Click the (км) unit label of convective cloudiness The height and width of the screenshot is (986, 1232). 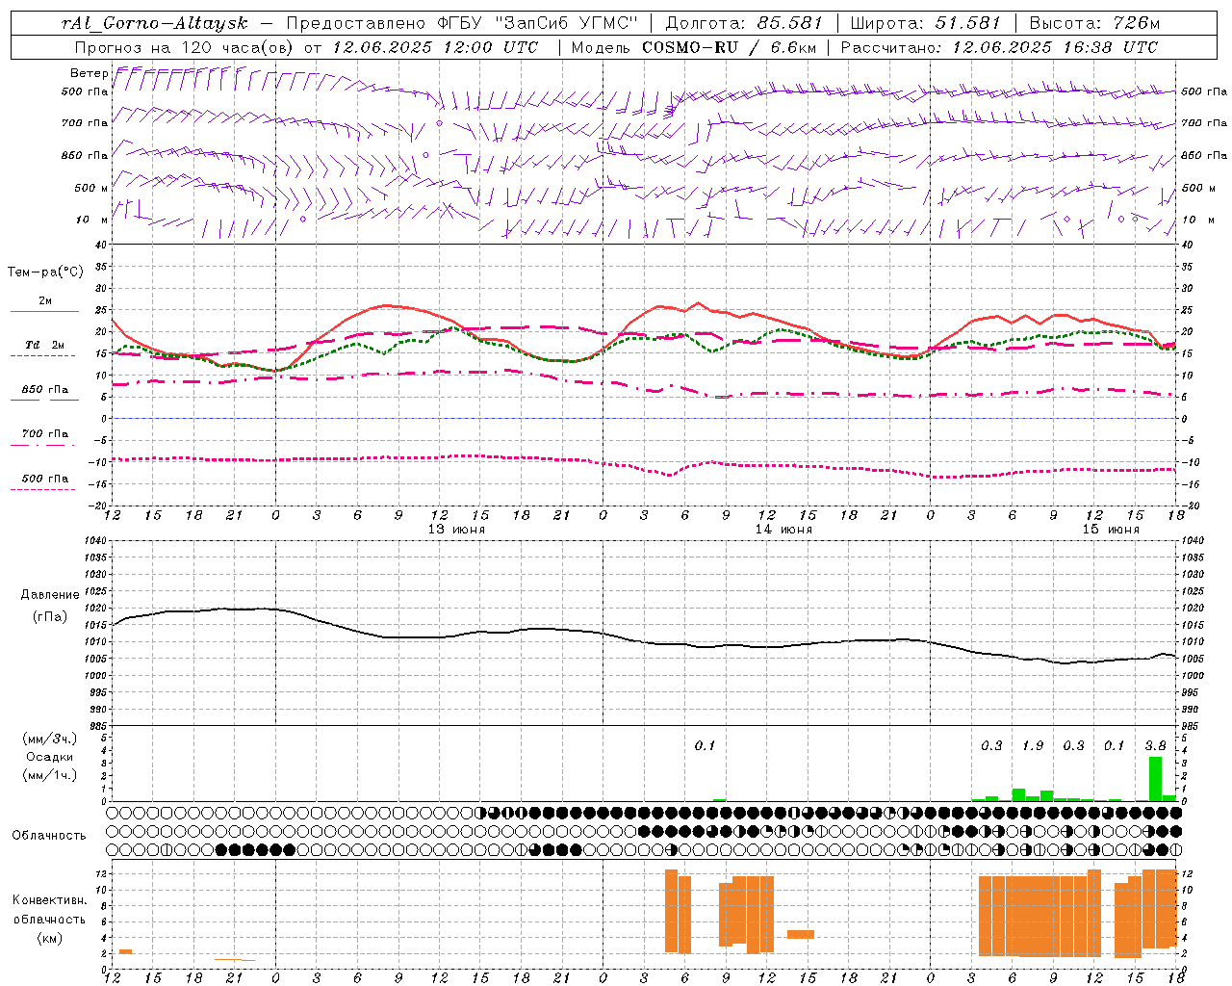tap(50, 938)
